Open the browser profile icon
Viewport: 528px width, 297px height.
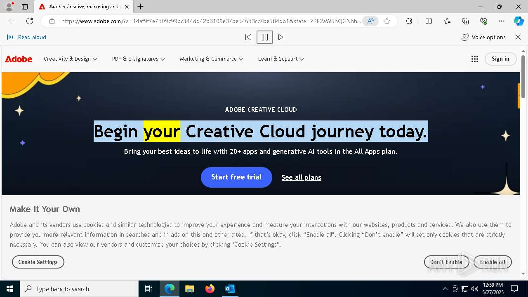9,7
